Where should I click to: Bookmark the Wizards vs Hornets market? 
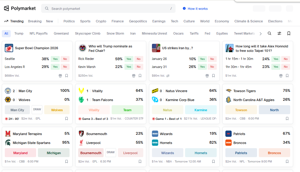tap(213, 162)
